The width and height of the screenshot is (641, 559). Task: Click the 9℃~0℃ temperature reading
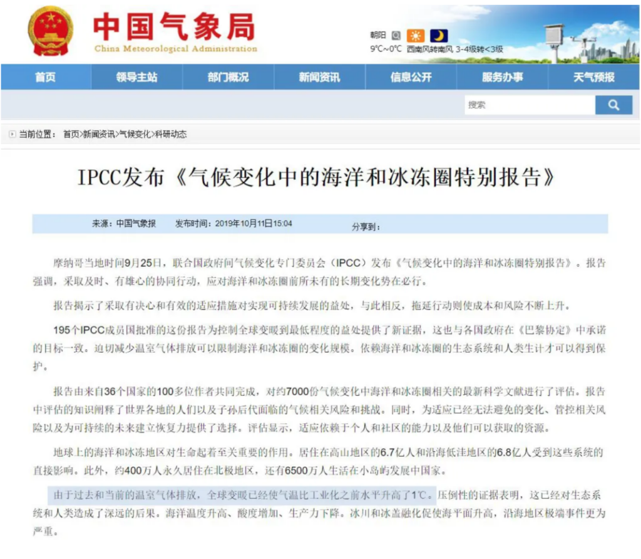pyautogui.click(x=386, y=49)
